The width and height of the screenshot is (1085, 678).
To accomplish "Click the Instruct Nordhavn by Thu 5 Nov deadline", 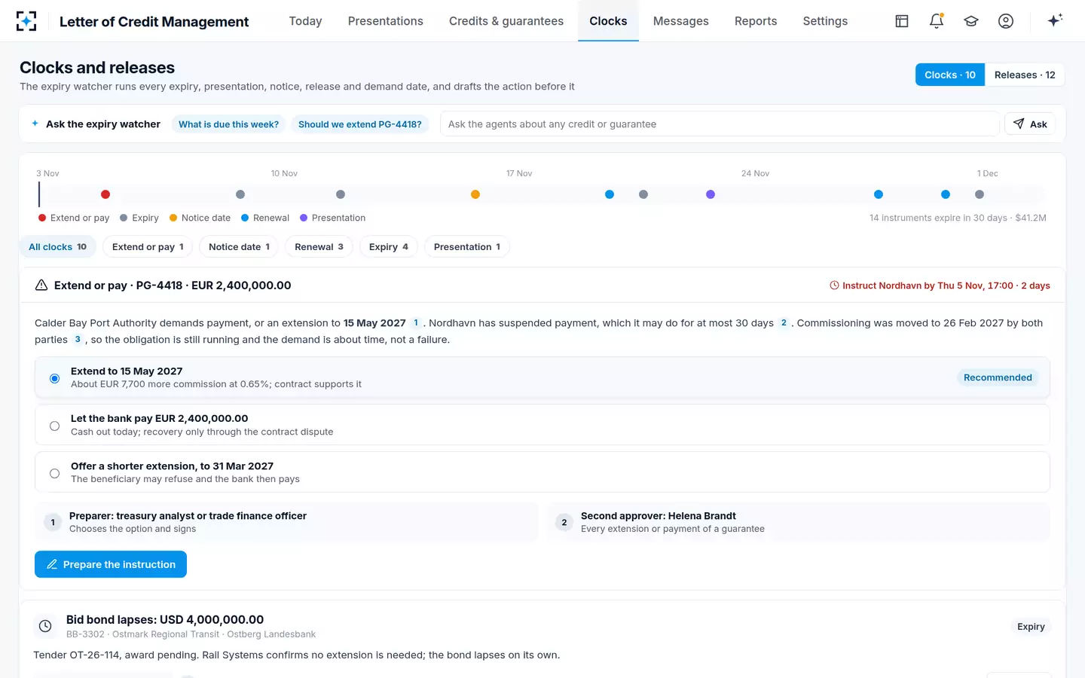I will pyautogui.click(x=940, y=286).
